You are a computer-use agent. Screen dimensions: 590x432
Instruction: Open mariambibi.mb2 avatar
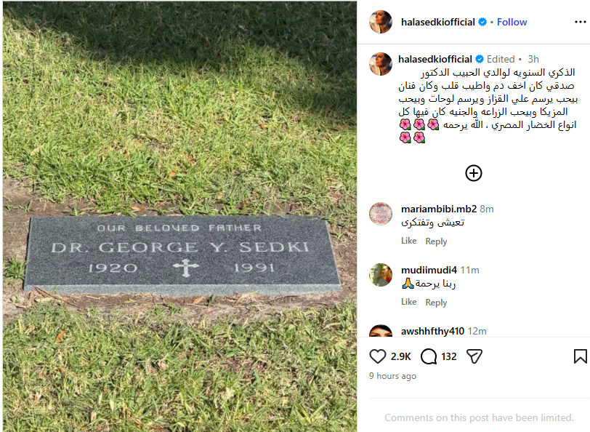point(381,214)
